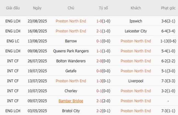The image size is (178, 115).
Task: Click the underlined Bamber Bridge link
Action: (71, 101)
